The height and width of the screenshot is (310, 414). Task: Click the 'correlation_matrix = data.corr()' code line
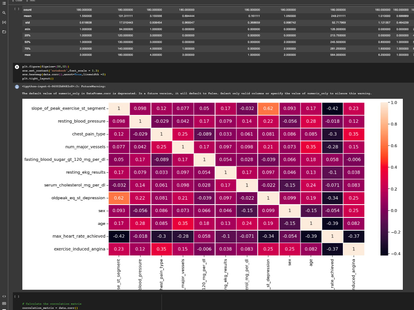(x=50, y=308)
